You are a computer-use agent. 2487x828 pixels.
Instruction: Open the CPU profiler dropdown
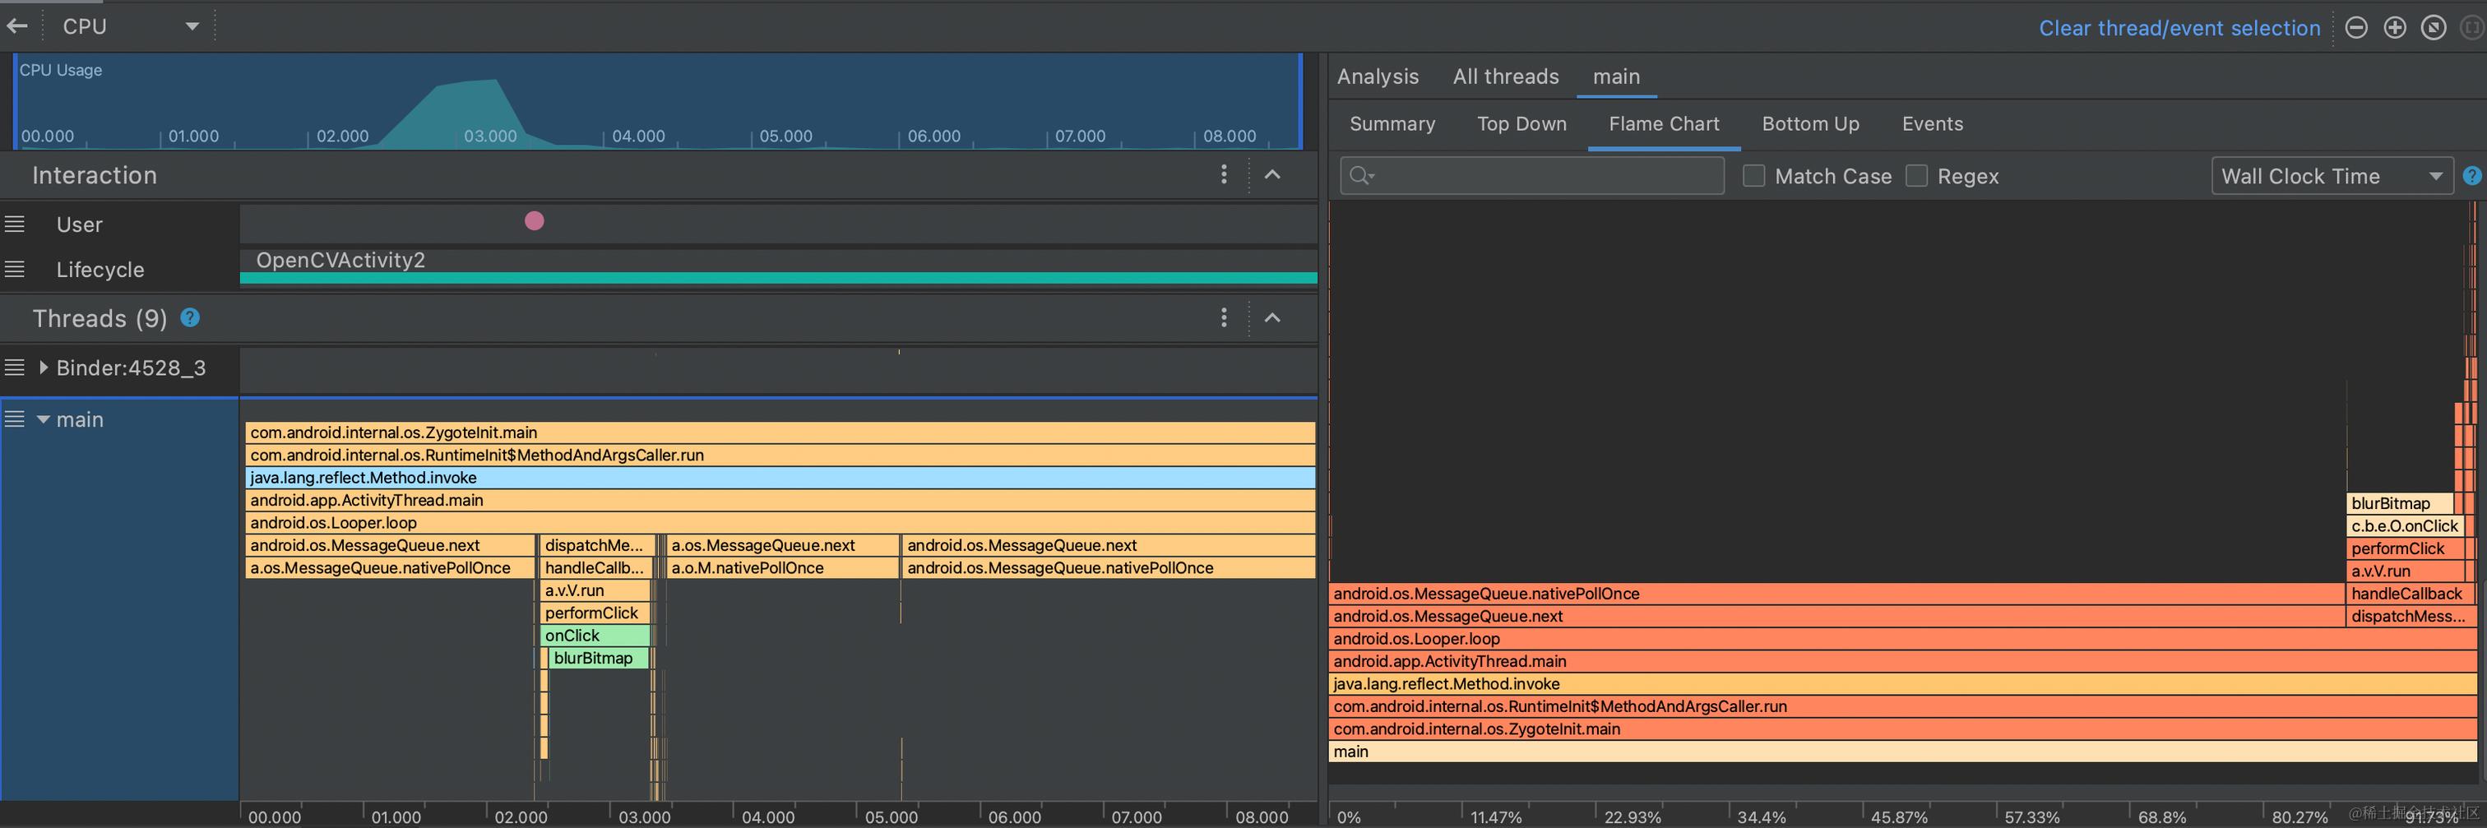(x=130, y=26)
